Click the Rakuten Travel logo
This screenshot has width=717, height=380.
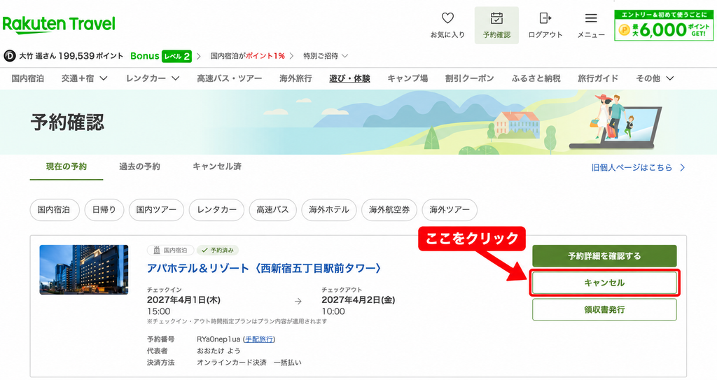pos(59,24)
